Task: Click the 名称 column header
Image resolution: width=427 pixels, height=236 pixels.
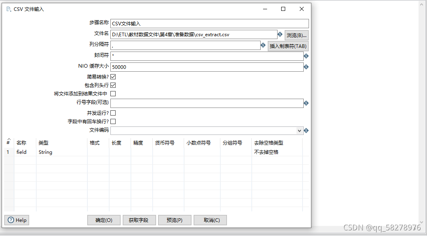Action: tap(25, 143)
